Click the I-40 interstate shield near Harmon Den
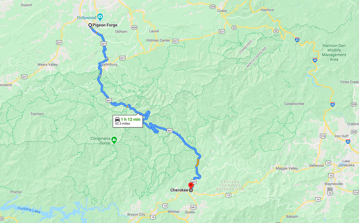 pos(315,60)
